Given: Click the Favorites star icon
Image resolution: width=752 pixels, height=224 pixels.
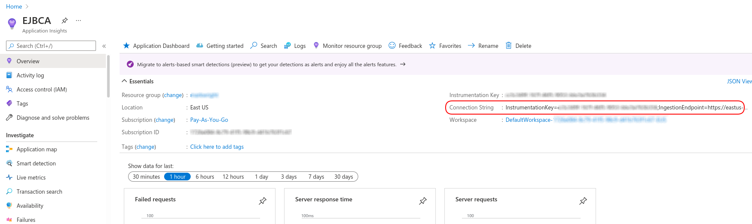Looking at the screenshot, I should point(432,46).
